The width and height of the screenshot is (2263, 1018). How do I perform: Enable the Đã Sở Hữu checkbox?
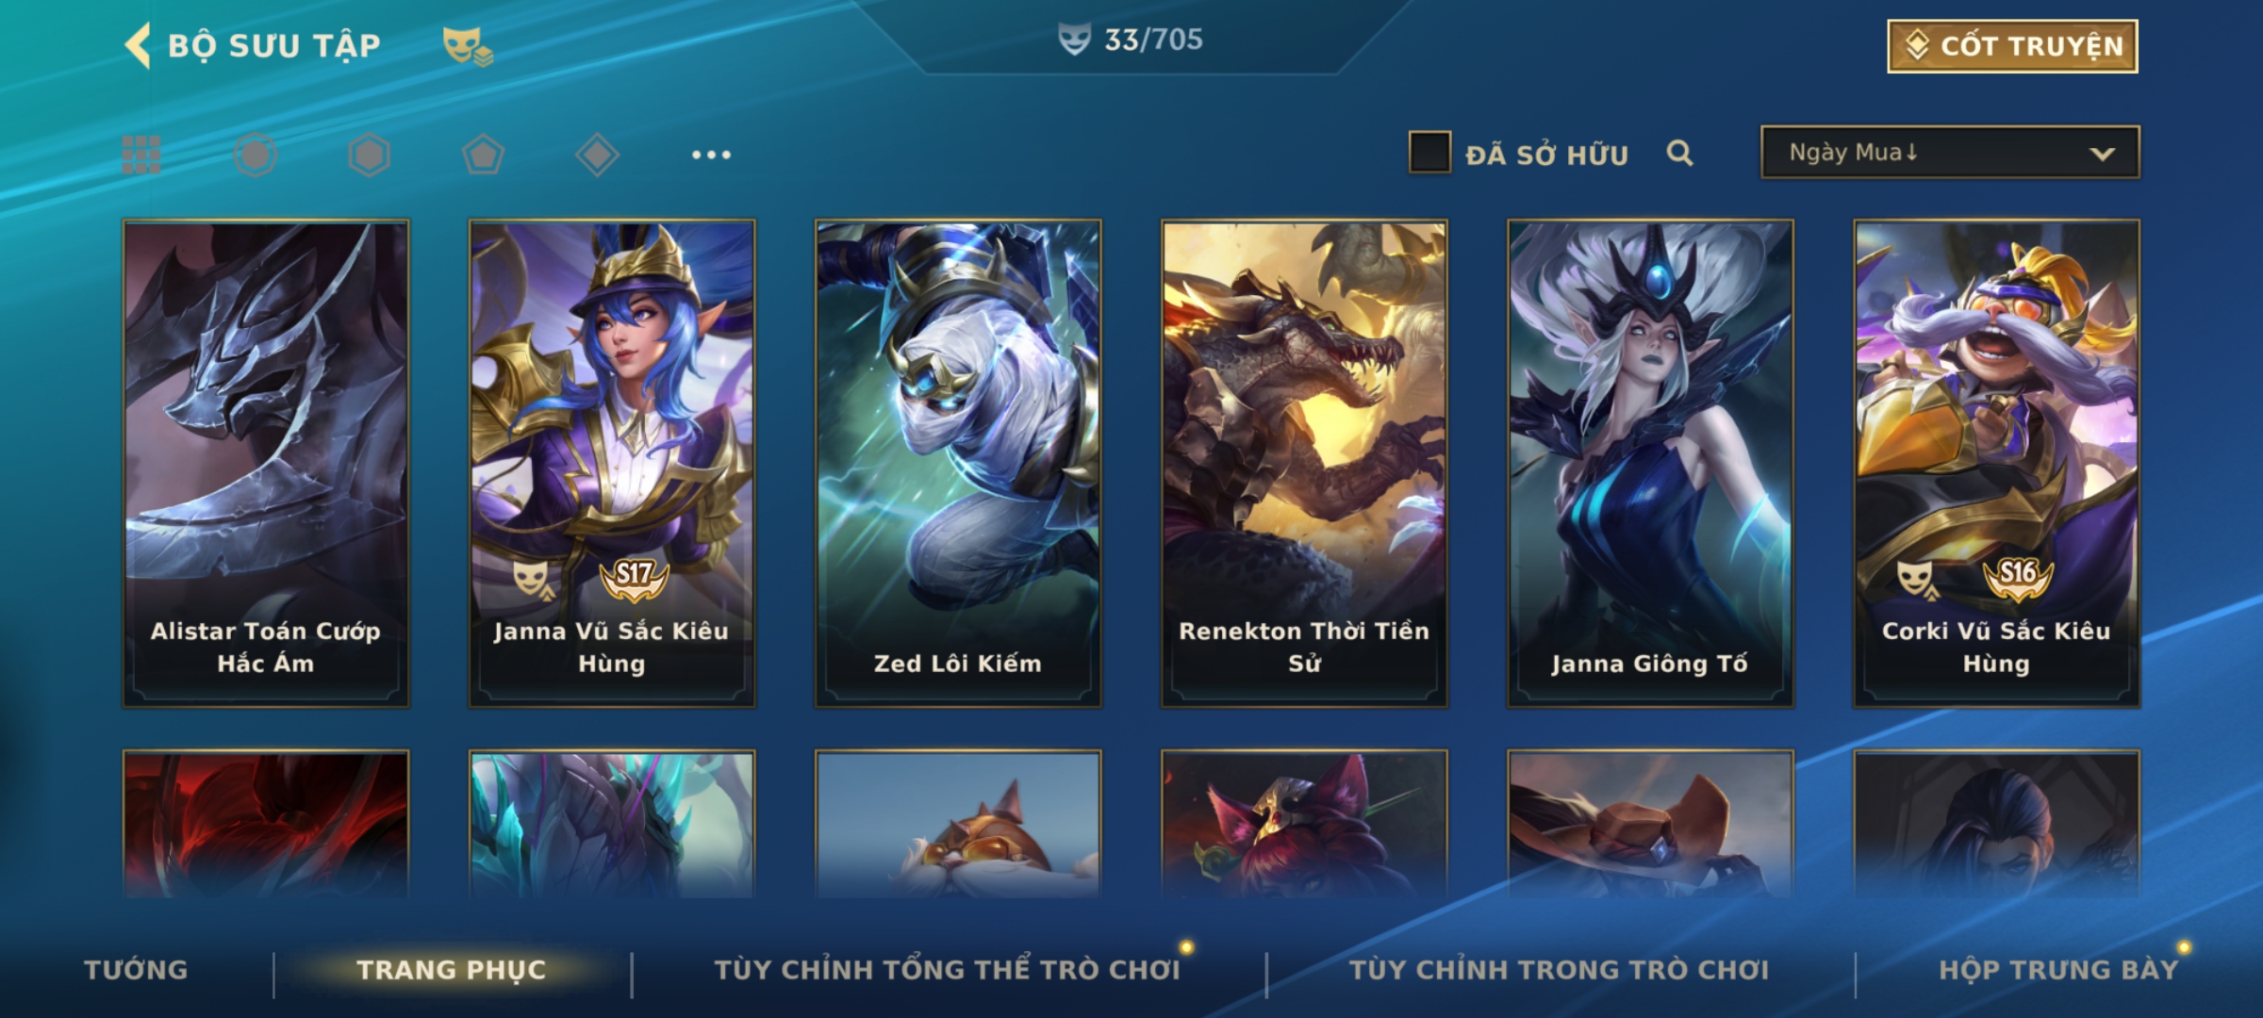click(1429, 153)
